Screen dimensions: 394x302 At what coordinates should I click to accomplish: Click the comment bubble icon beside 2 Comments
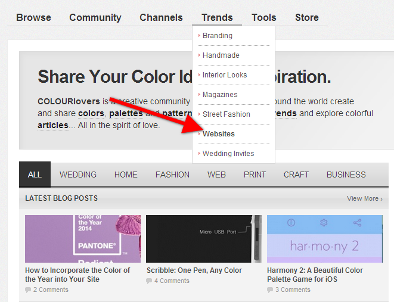tap(28, 290)
